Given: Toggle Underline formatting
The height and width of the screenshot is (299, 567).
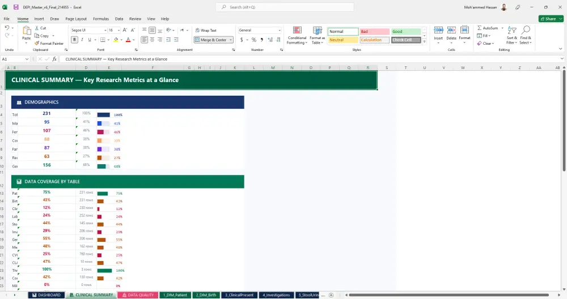Looking at the screenshot, I should [x=90, y=40].
